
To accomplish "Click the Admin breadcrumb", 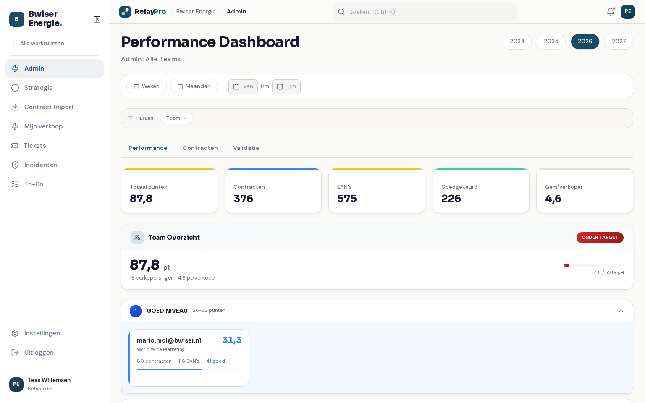I will [x=236, y=12].
